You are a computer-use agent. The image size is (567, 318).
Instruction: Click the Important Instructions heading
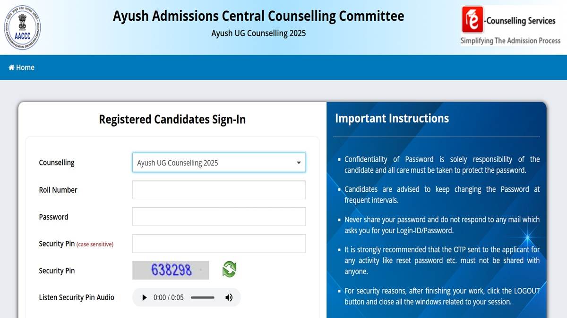pos(392,118)
